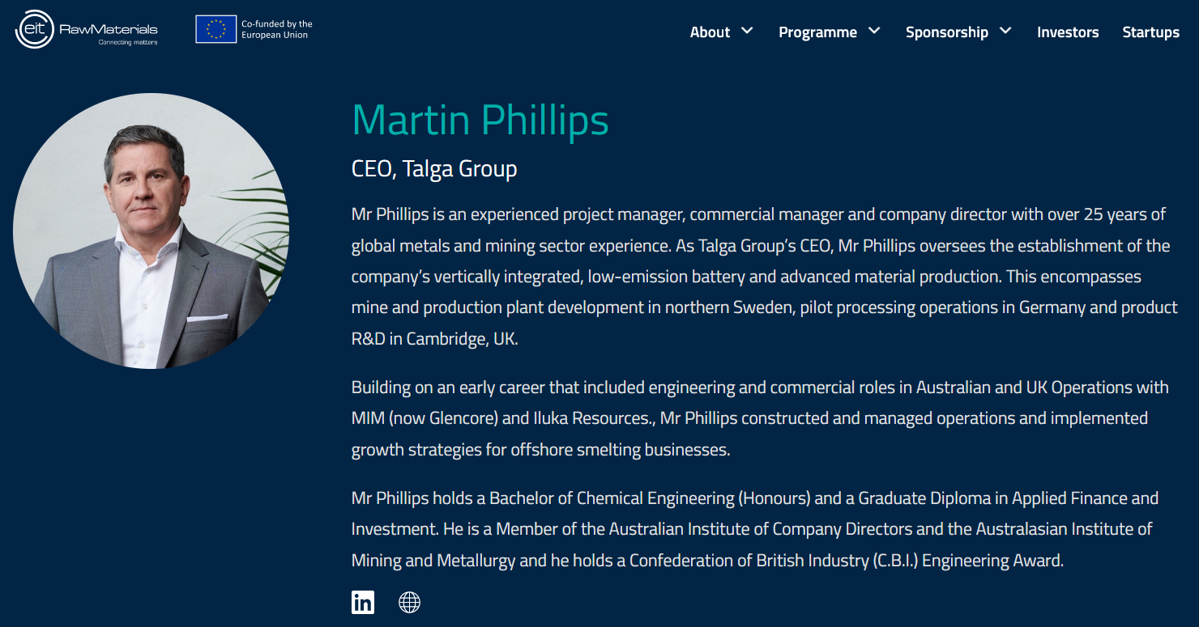Click the paragraph mentioning MIM and Iluka Resources
Viewport: 1199px width, 627px height.
[x=762, y=418]
